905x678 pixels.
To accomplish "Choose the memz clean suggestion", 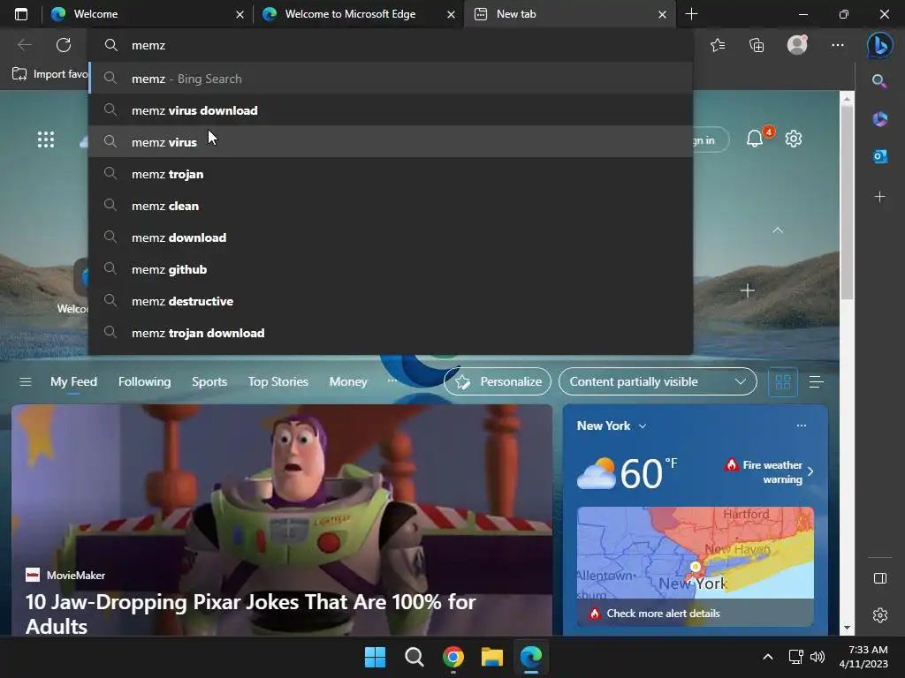I will tap(391, 206).
